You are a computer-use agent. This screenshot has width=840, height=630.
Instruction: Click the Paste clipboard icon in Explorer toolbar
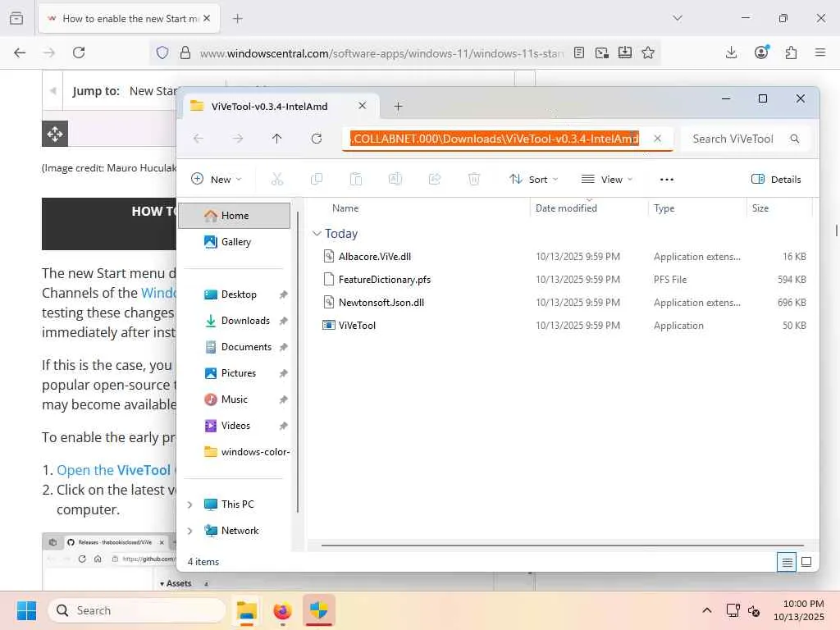tap(356, 179)
